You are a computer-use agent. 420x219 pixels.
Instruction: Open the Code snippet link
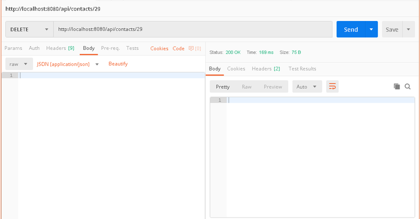(178, 48)
